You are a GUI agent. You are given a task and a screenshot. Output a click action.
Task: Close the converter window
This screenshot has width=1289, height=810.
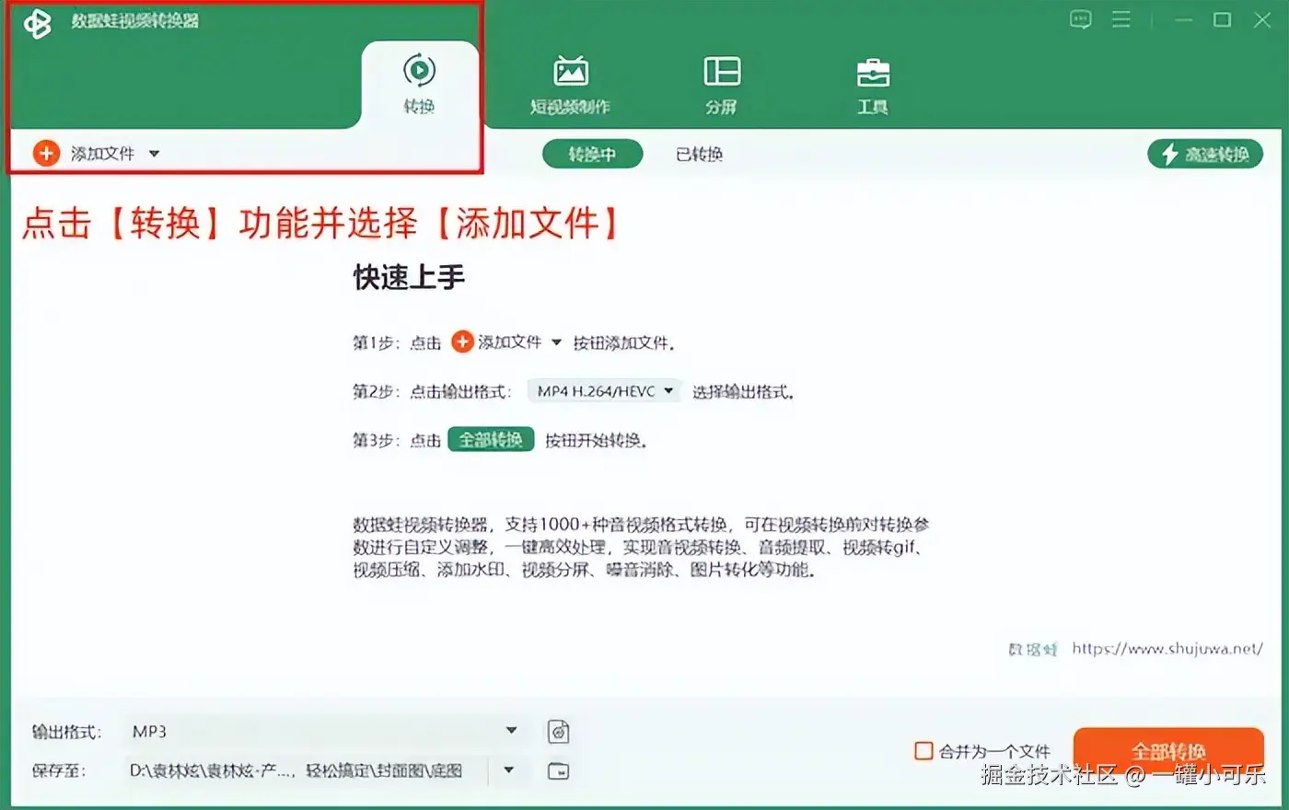coord(1262,19)
